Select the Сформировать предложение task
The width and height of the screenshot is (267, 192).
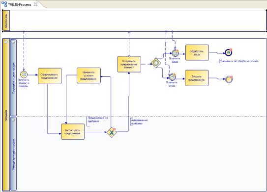(x=50, y=76)
